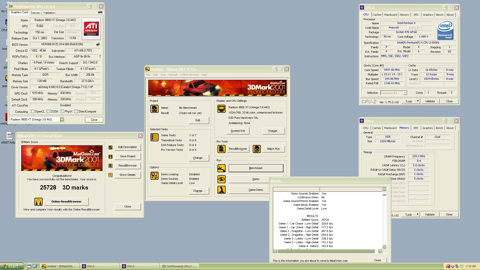The height and width of the screenshot is (270, 480).
Task: Click the Game Demo player icon
Action: 221,190
